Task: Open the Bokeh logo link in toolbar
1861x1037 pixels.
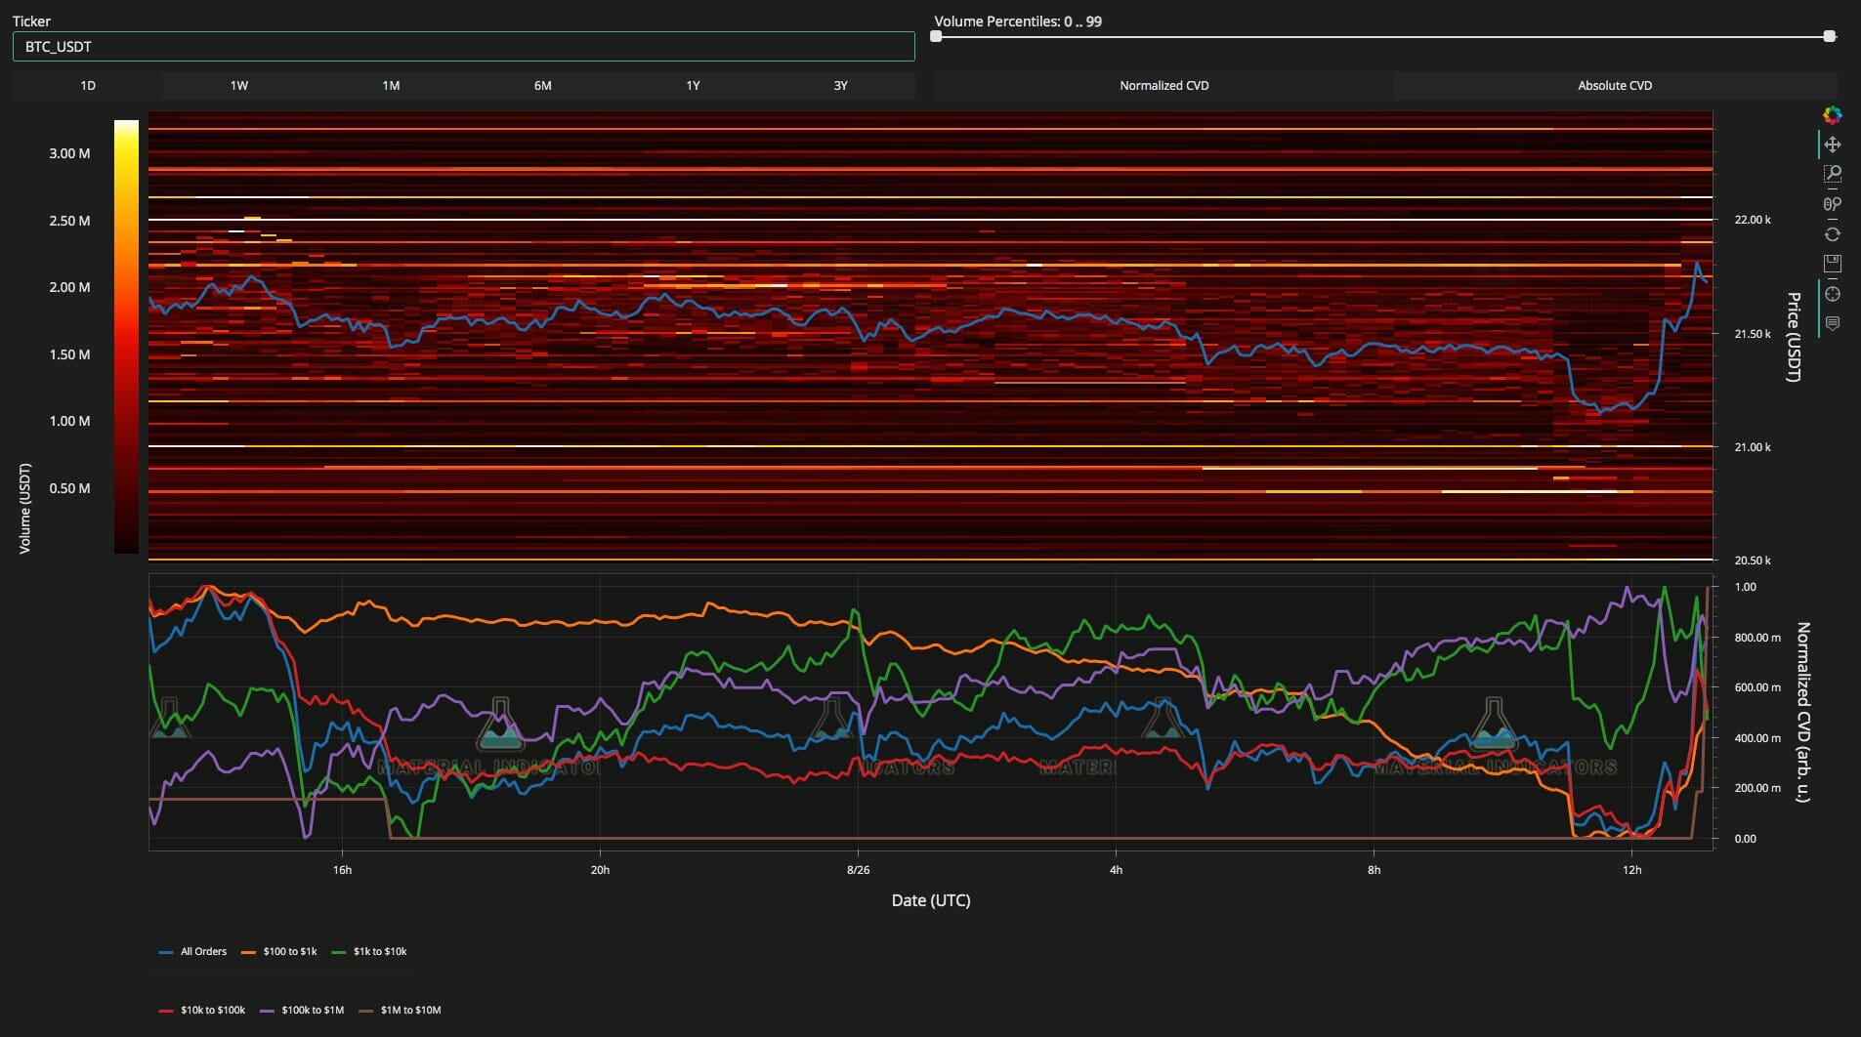Action: 1832,115
